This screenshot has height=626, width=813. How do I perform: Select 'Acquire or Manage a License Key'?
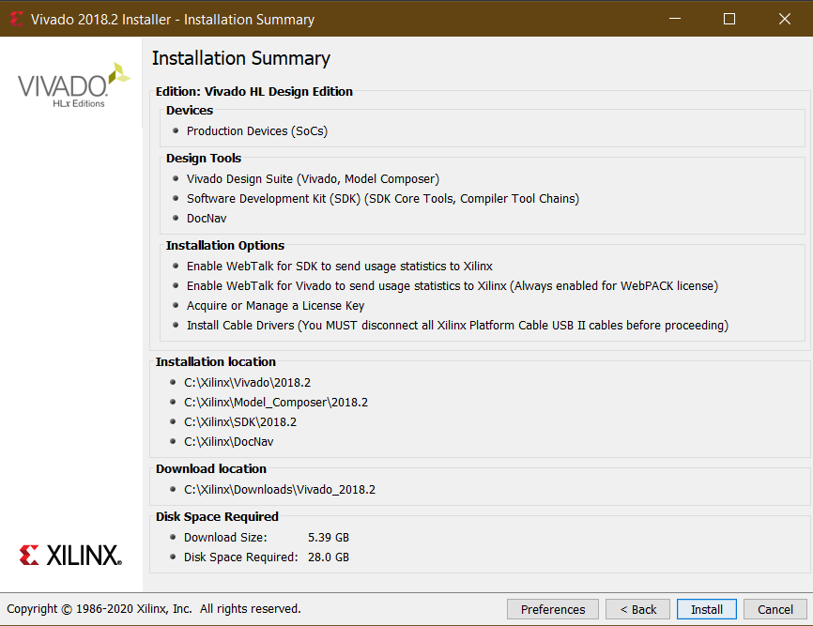pyautogui.click(x=275, y=306)
